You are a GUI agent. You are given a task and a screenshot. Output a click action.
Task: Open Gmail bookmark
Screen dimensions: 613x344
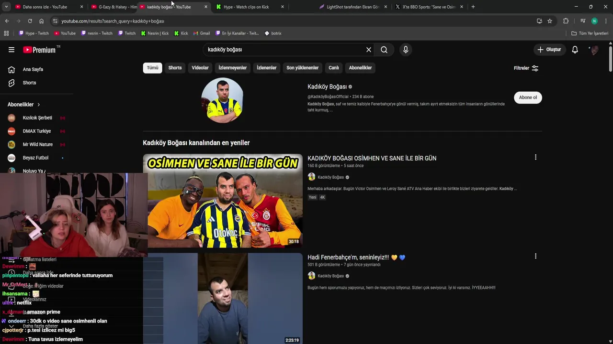pyautogui.click(x=202, y=33)
